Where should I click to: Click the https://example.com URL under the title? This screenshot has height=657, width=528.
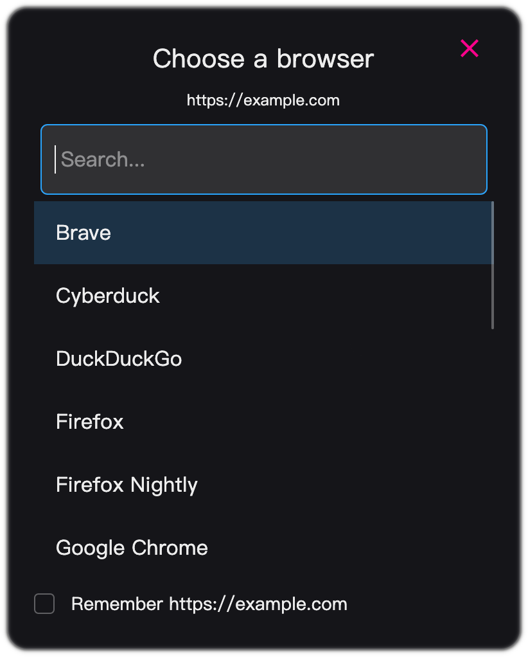(263, 100)
